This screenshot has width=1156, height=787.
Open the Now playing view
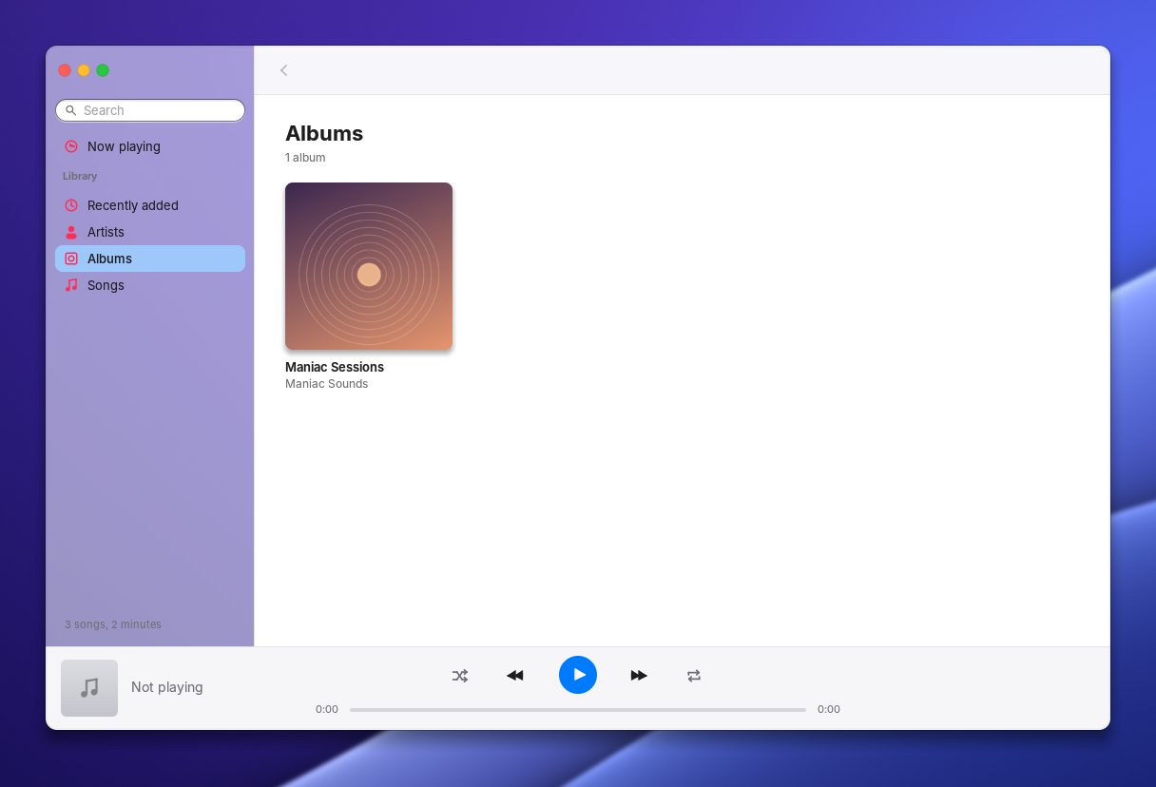(x=150, y=146)
